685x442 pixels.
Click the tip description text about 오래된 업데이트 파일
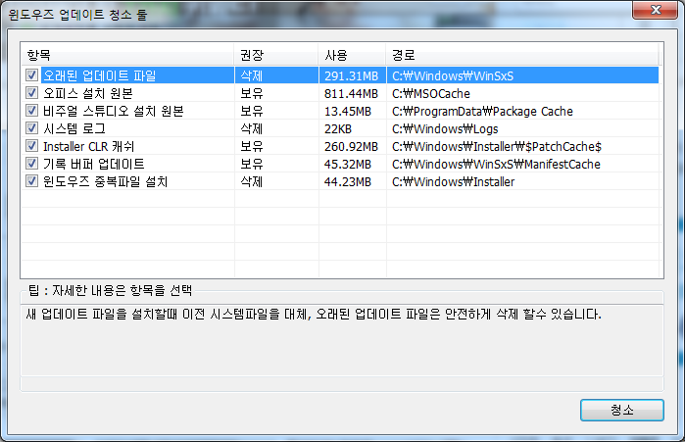point(314,314)
